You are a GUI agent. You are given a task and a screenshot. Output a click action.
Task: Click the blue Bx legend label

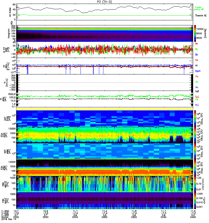pos(196,55)
